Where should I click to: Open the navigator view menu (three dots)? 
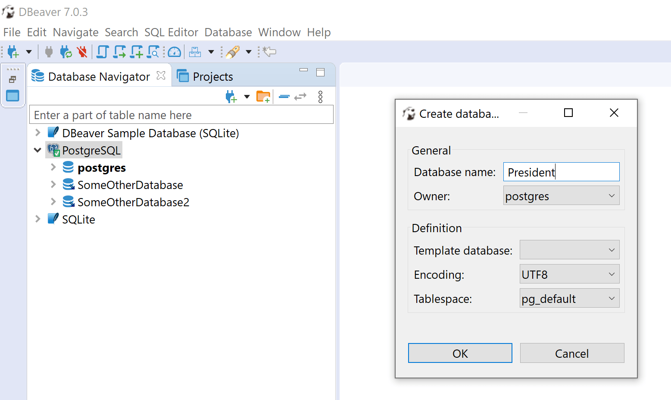(320, 97)
